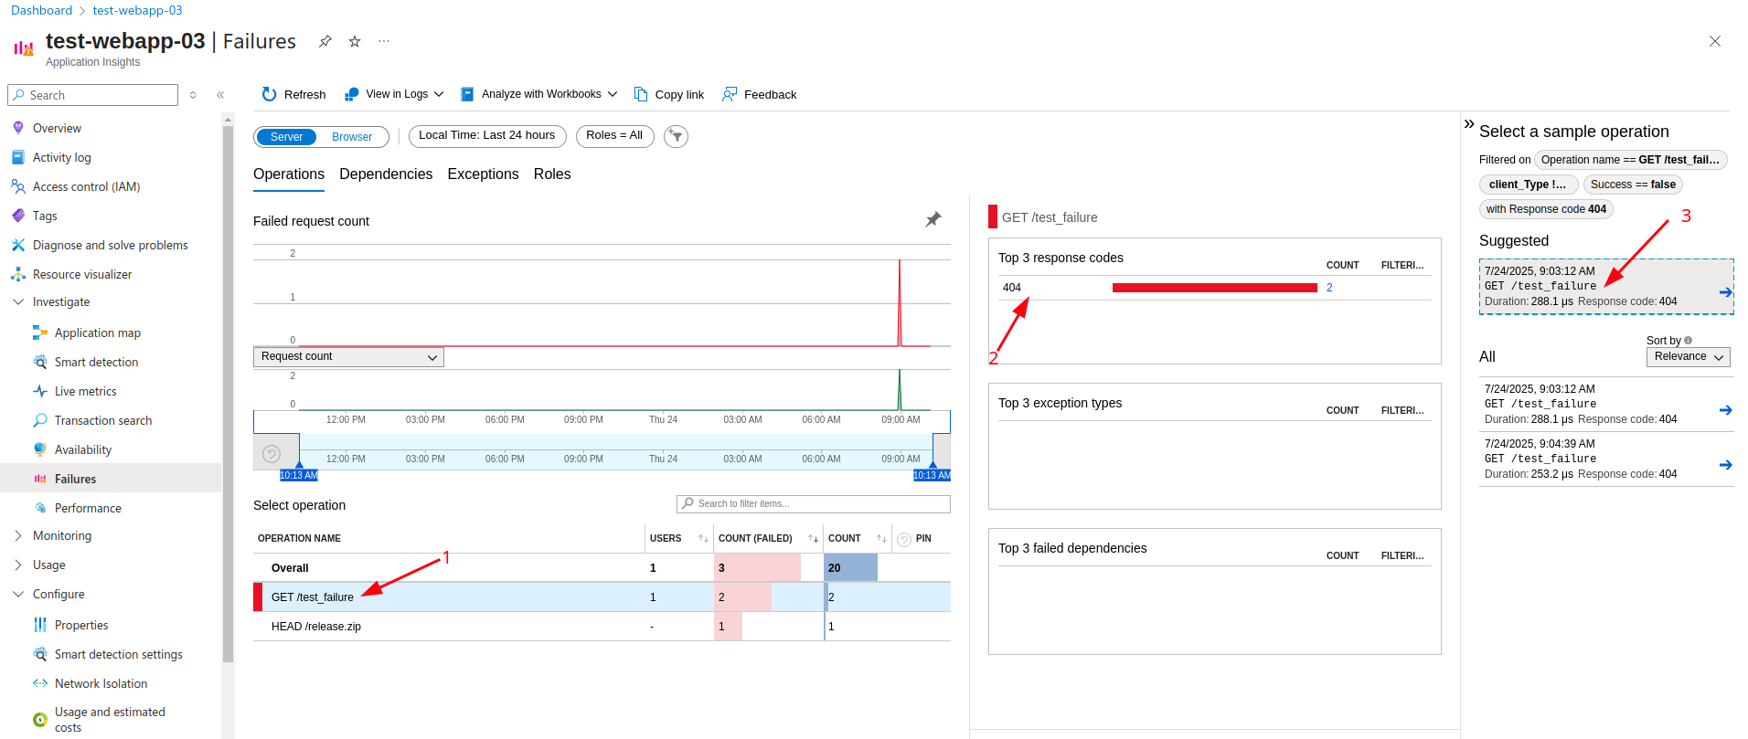The image size is (1748, 739).
Task: Select the Server toggle option
Action: point(286,137)
